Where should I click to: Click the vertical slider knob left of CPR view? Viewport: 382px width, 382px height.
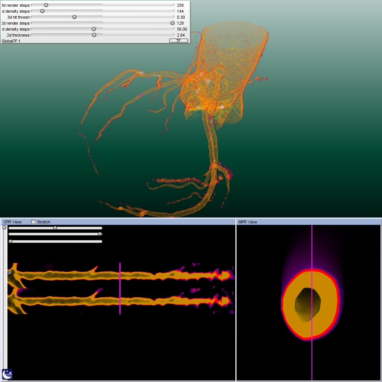point(4,228)
